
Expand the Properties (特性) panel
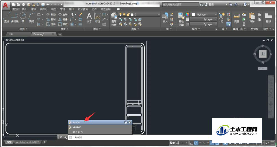point(196,29)
